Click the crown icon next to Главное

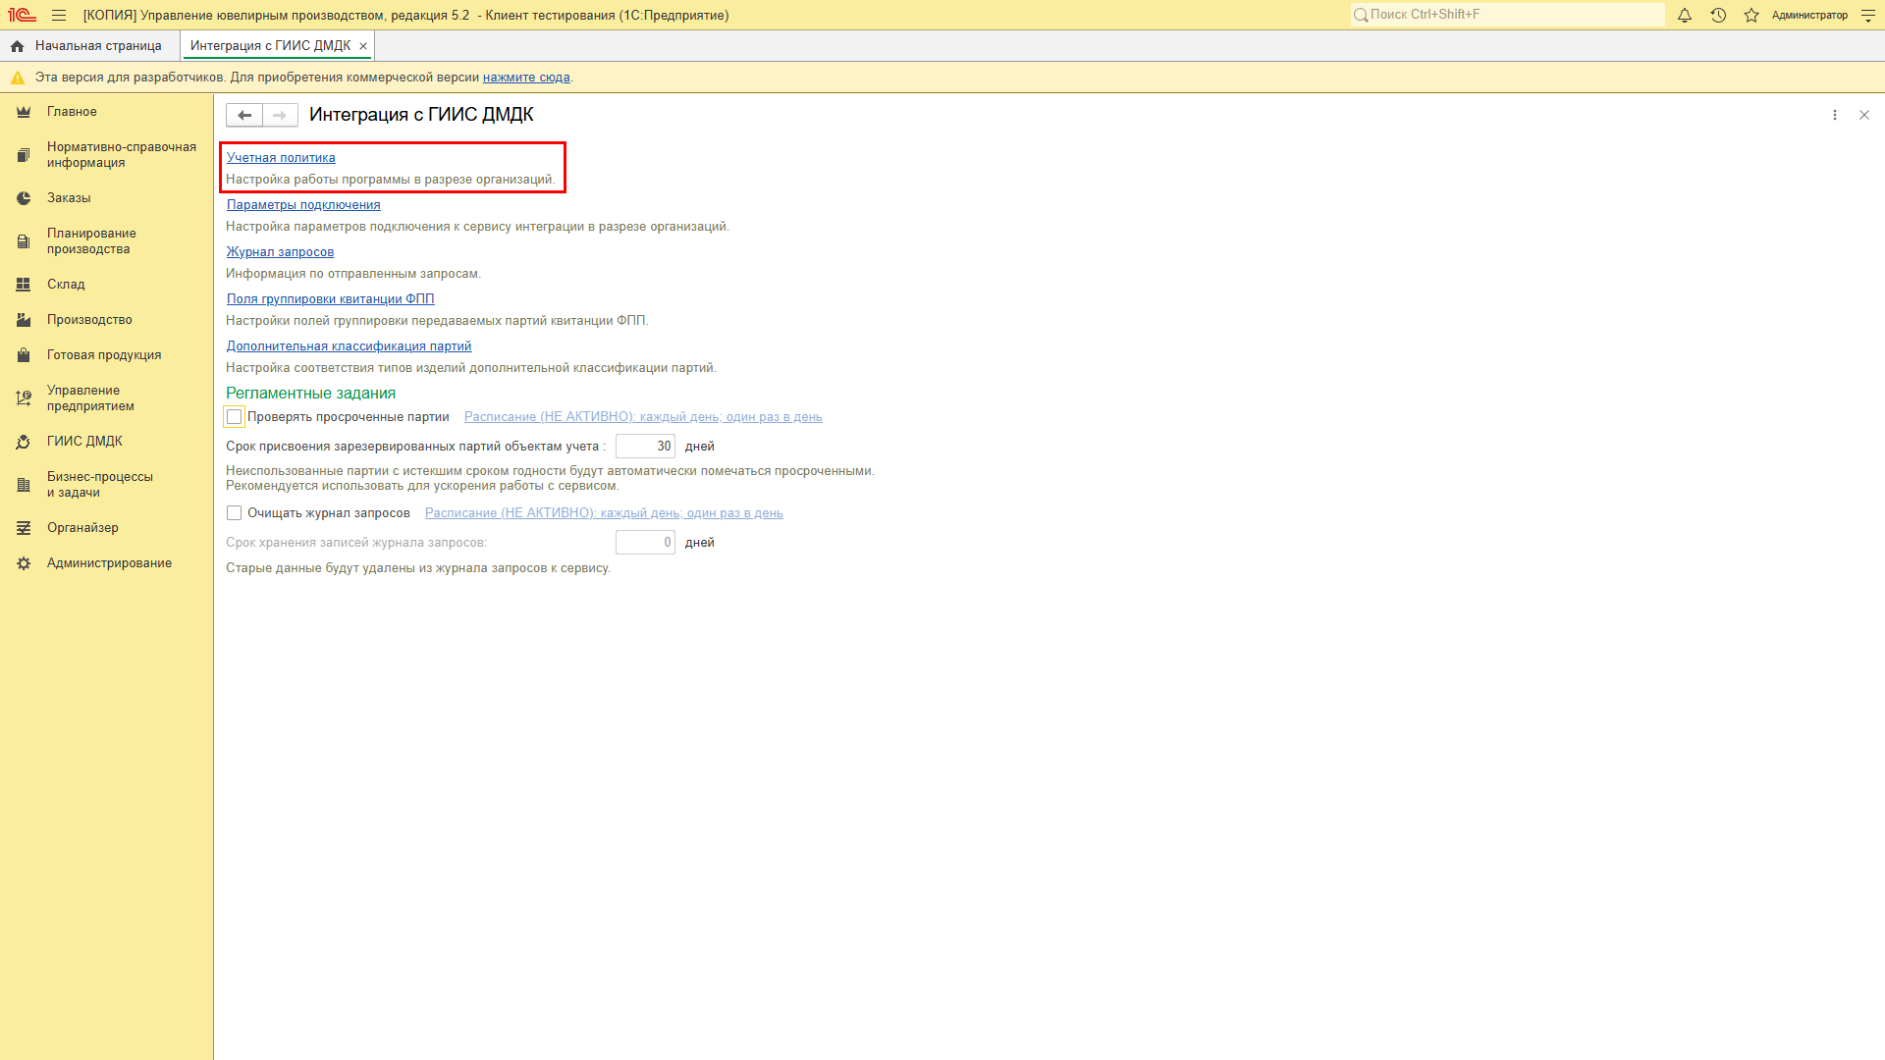[24, 112]
